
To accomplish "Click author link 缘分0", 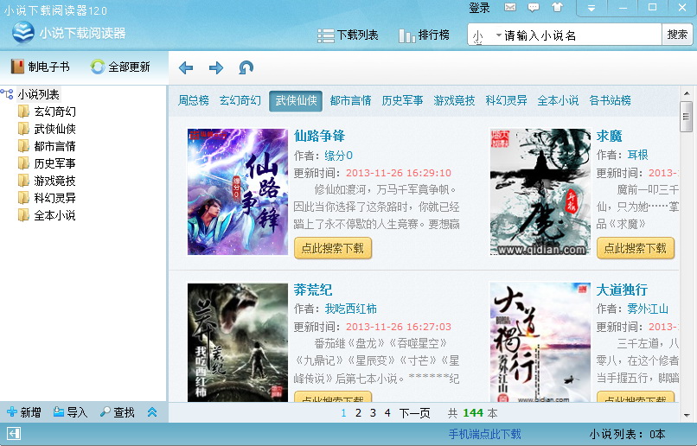I will coord(339,156).
